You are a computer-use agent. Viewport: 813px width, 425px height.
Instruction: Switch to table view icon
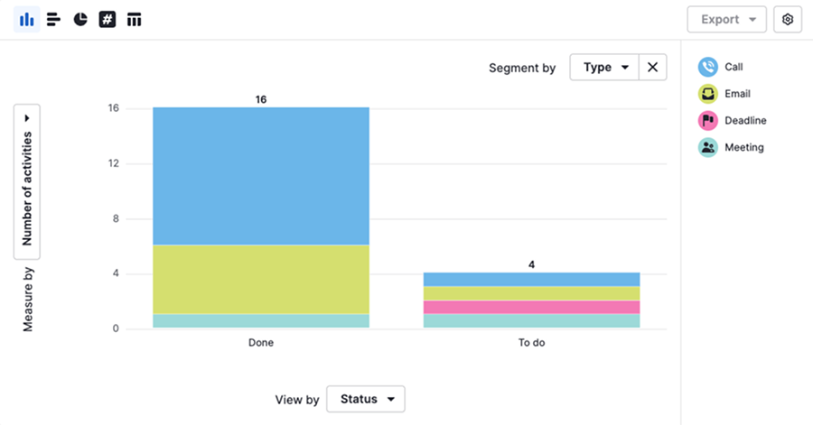[x=135, y=19]
